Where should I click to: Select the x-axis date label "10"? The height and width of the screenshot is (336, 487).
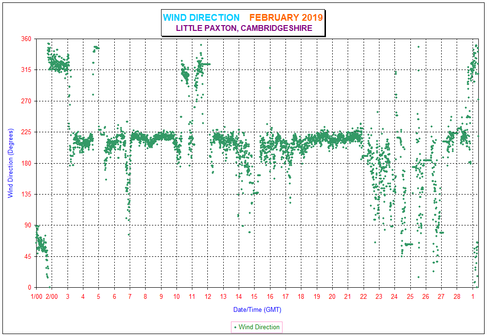click(176, 296)
